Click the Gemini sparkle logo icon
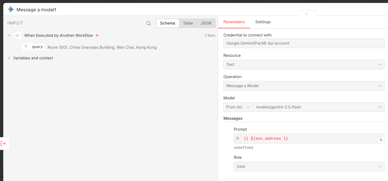The image size is (388, 181). 11,10
